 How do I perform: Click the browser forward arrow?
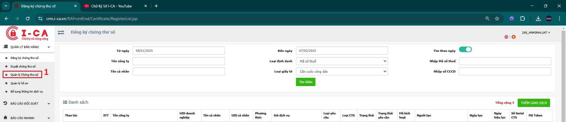(17, 19)
